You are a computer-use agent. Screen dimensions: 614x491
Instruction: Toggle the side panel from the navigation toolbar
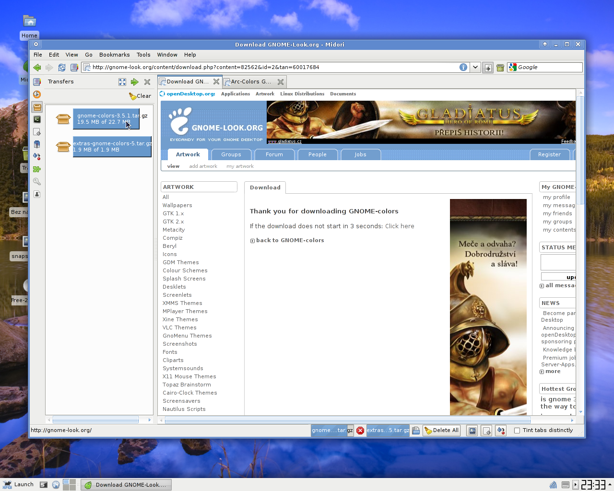tap(74, 68)
